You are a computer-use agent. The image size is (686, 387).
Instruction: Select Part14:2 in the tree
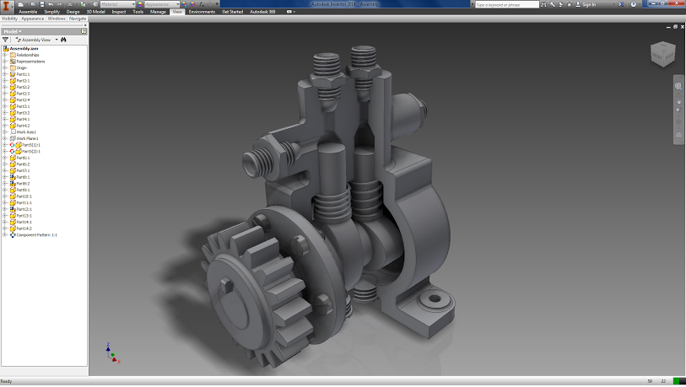24,228
